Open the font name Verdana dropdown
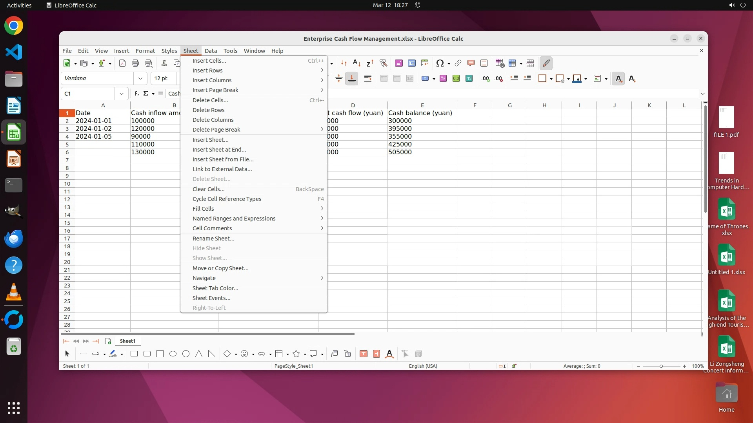The height and width of the screenshot is (423, 753). (140, 78)
